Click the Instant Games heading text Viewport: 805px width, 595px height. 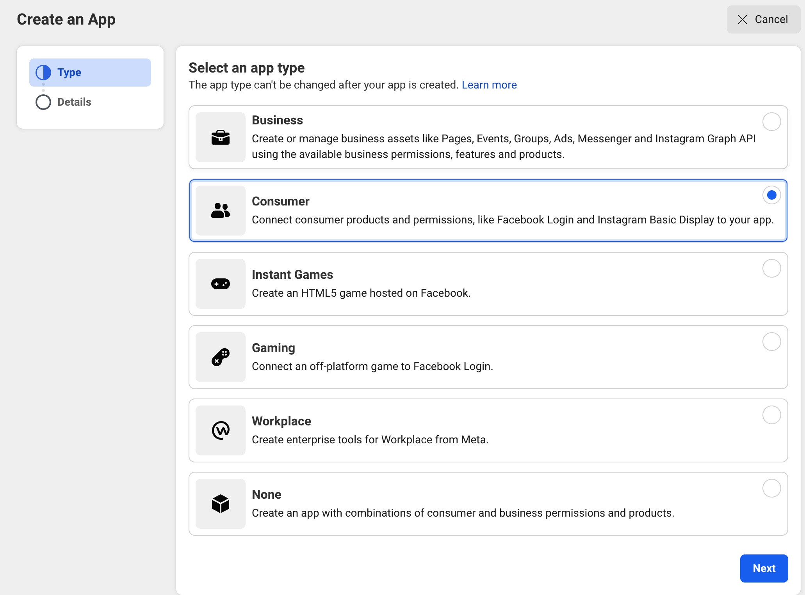pos(292,274)
